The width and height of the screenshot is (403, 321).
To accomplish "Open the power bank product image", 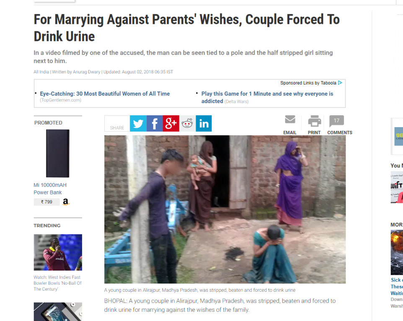I will click(57, 153).
